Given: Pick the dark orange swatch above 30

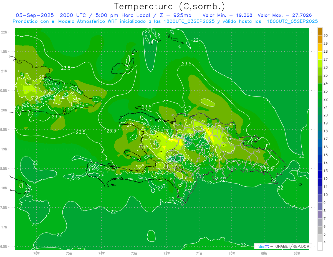Looking at the screenshot, I should click(320, 32).
